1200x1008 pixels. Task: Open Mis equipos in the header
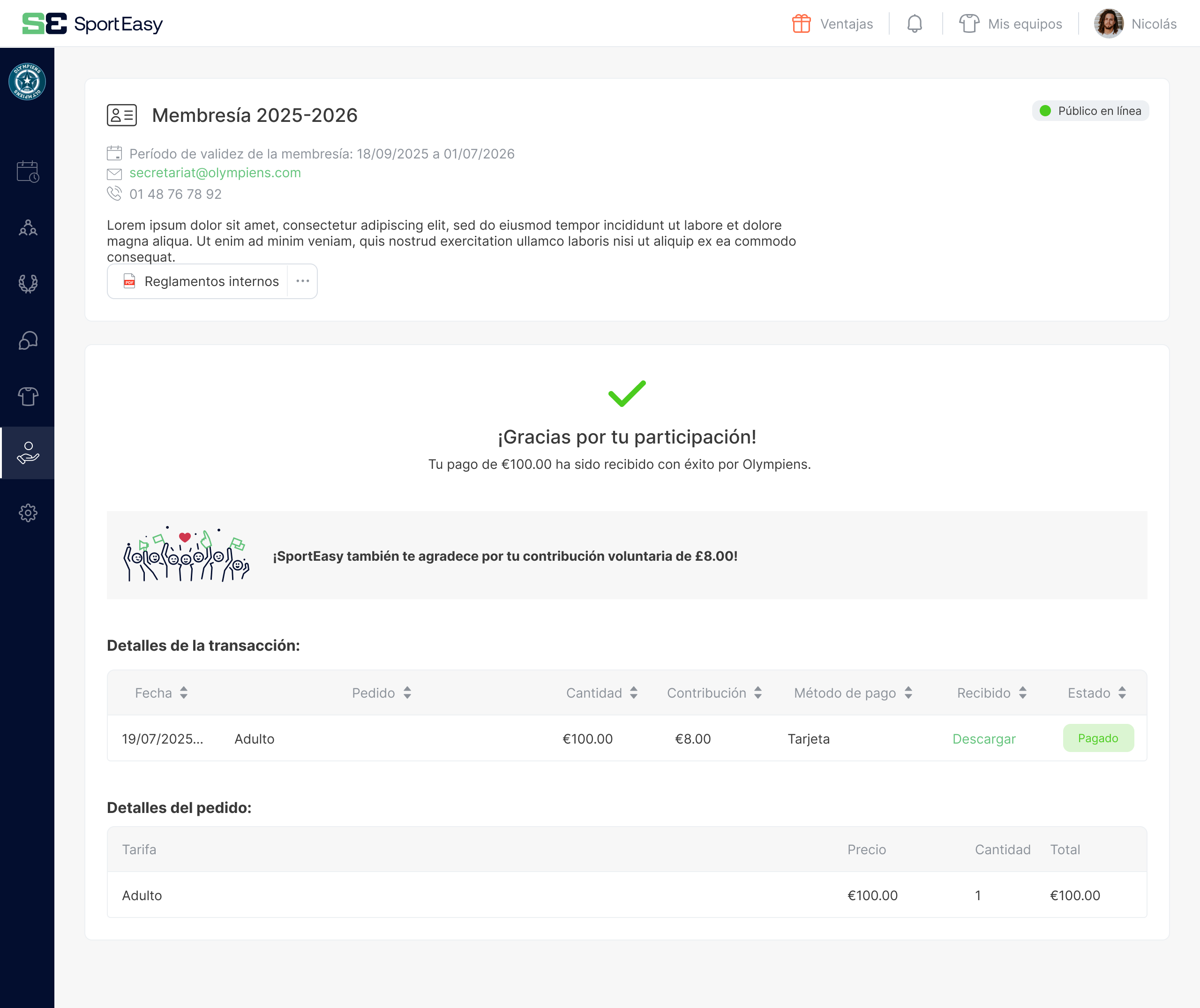(x=1010, y=24)
